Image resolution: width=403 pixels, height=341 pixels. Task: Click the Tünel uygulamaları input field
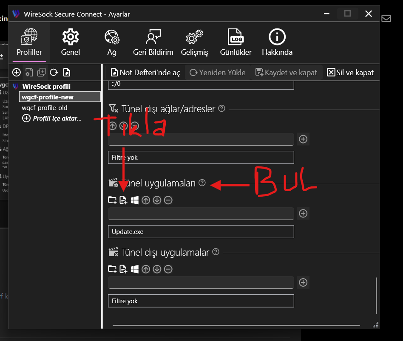[x=201, y=213]
